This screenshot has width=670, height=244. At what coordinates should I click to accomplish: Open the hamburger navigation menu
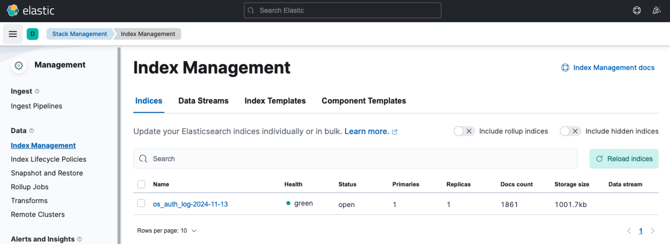tap(13, 34)
